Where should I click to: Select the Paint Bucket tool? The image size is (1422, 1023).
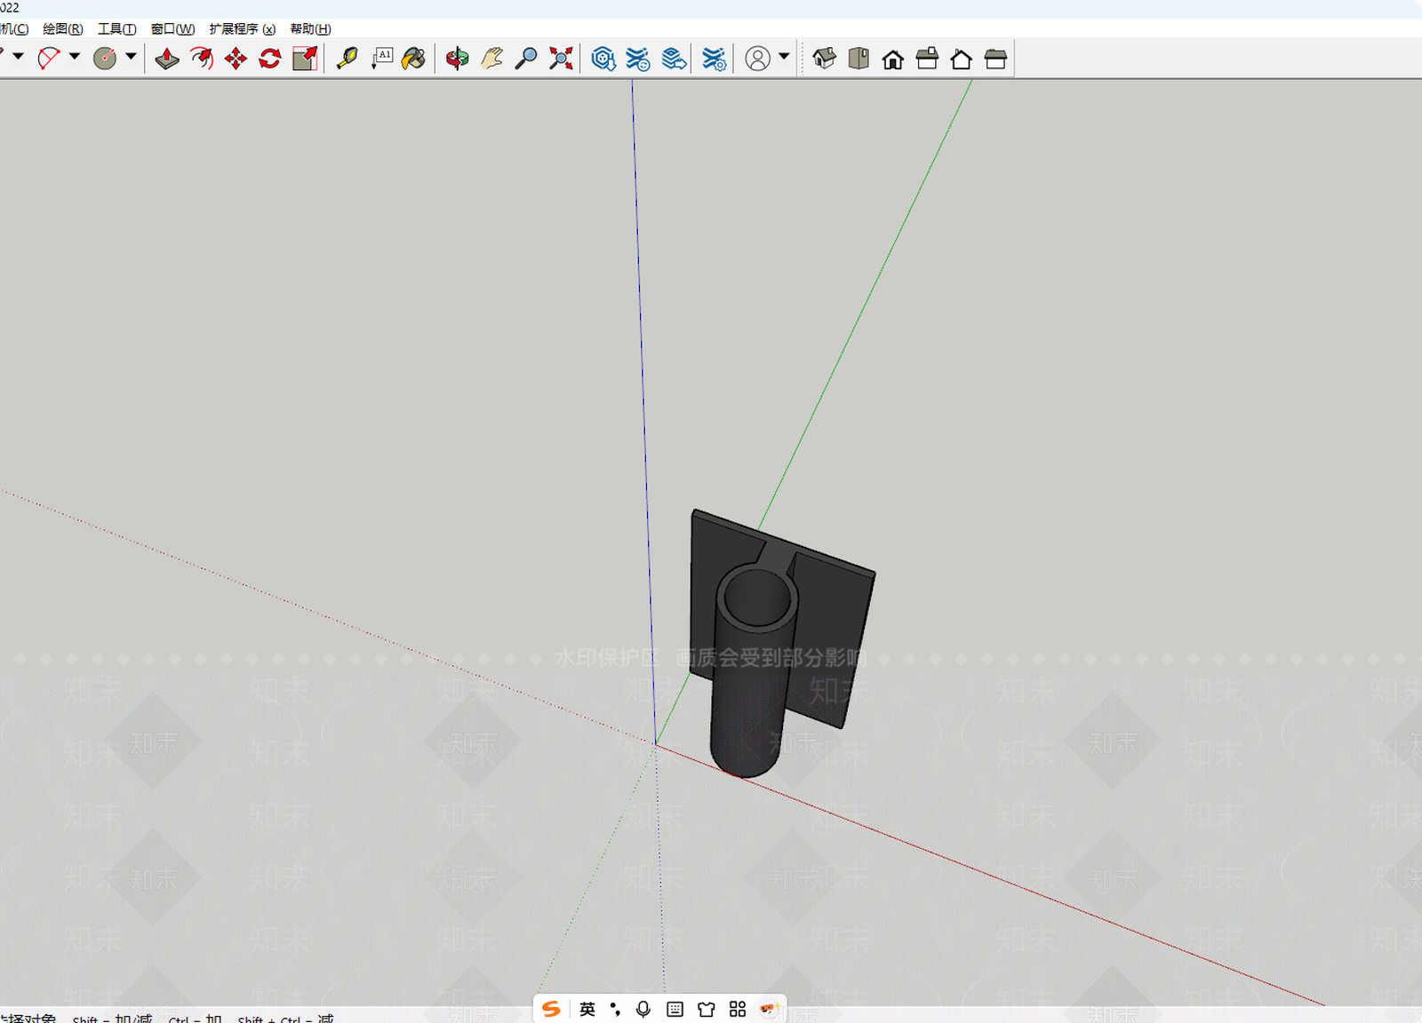(x=414, y=59)
